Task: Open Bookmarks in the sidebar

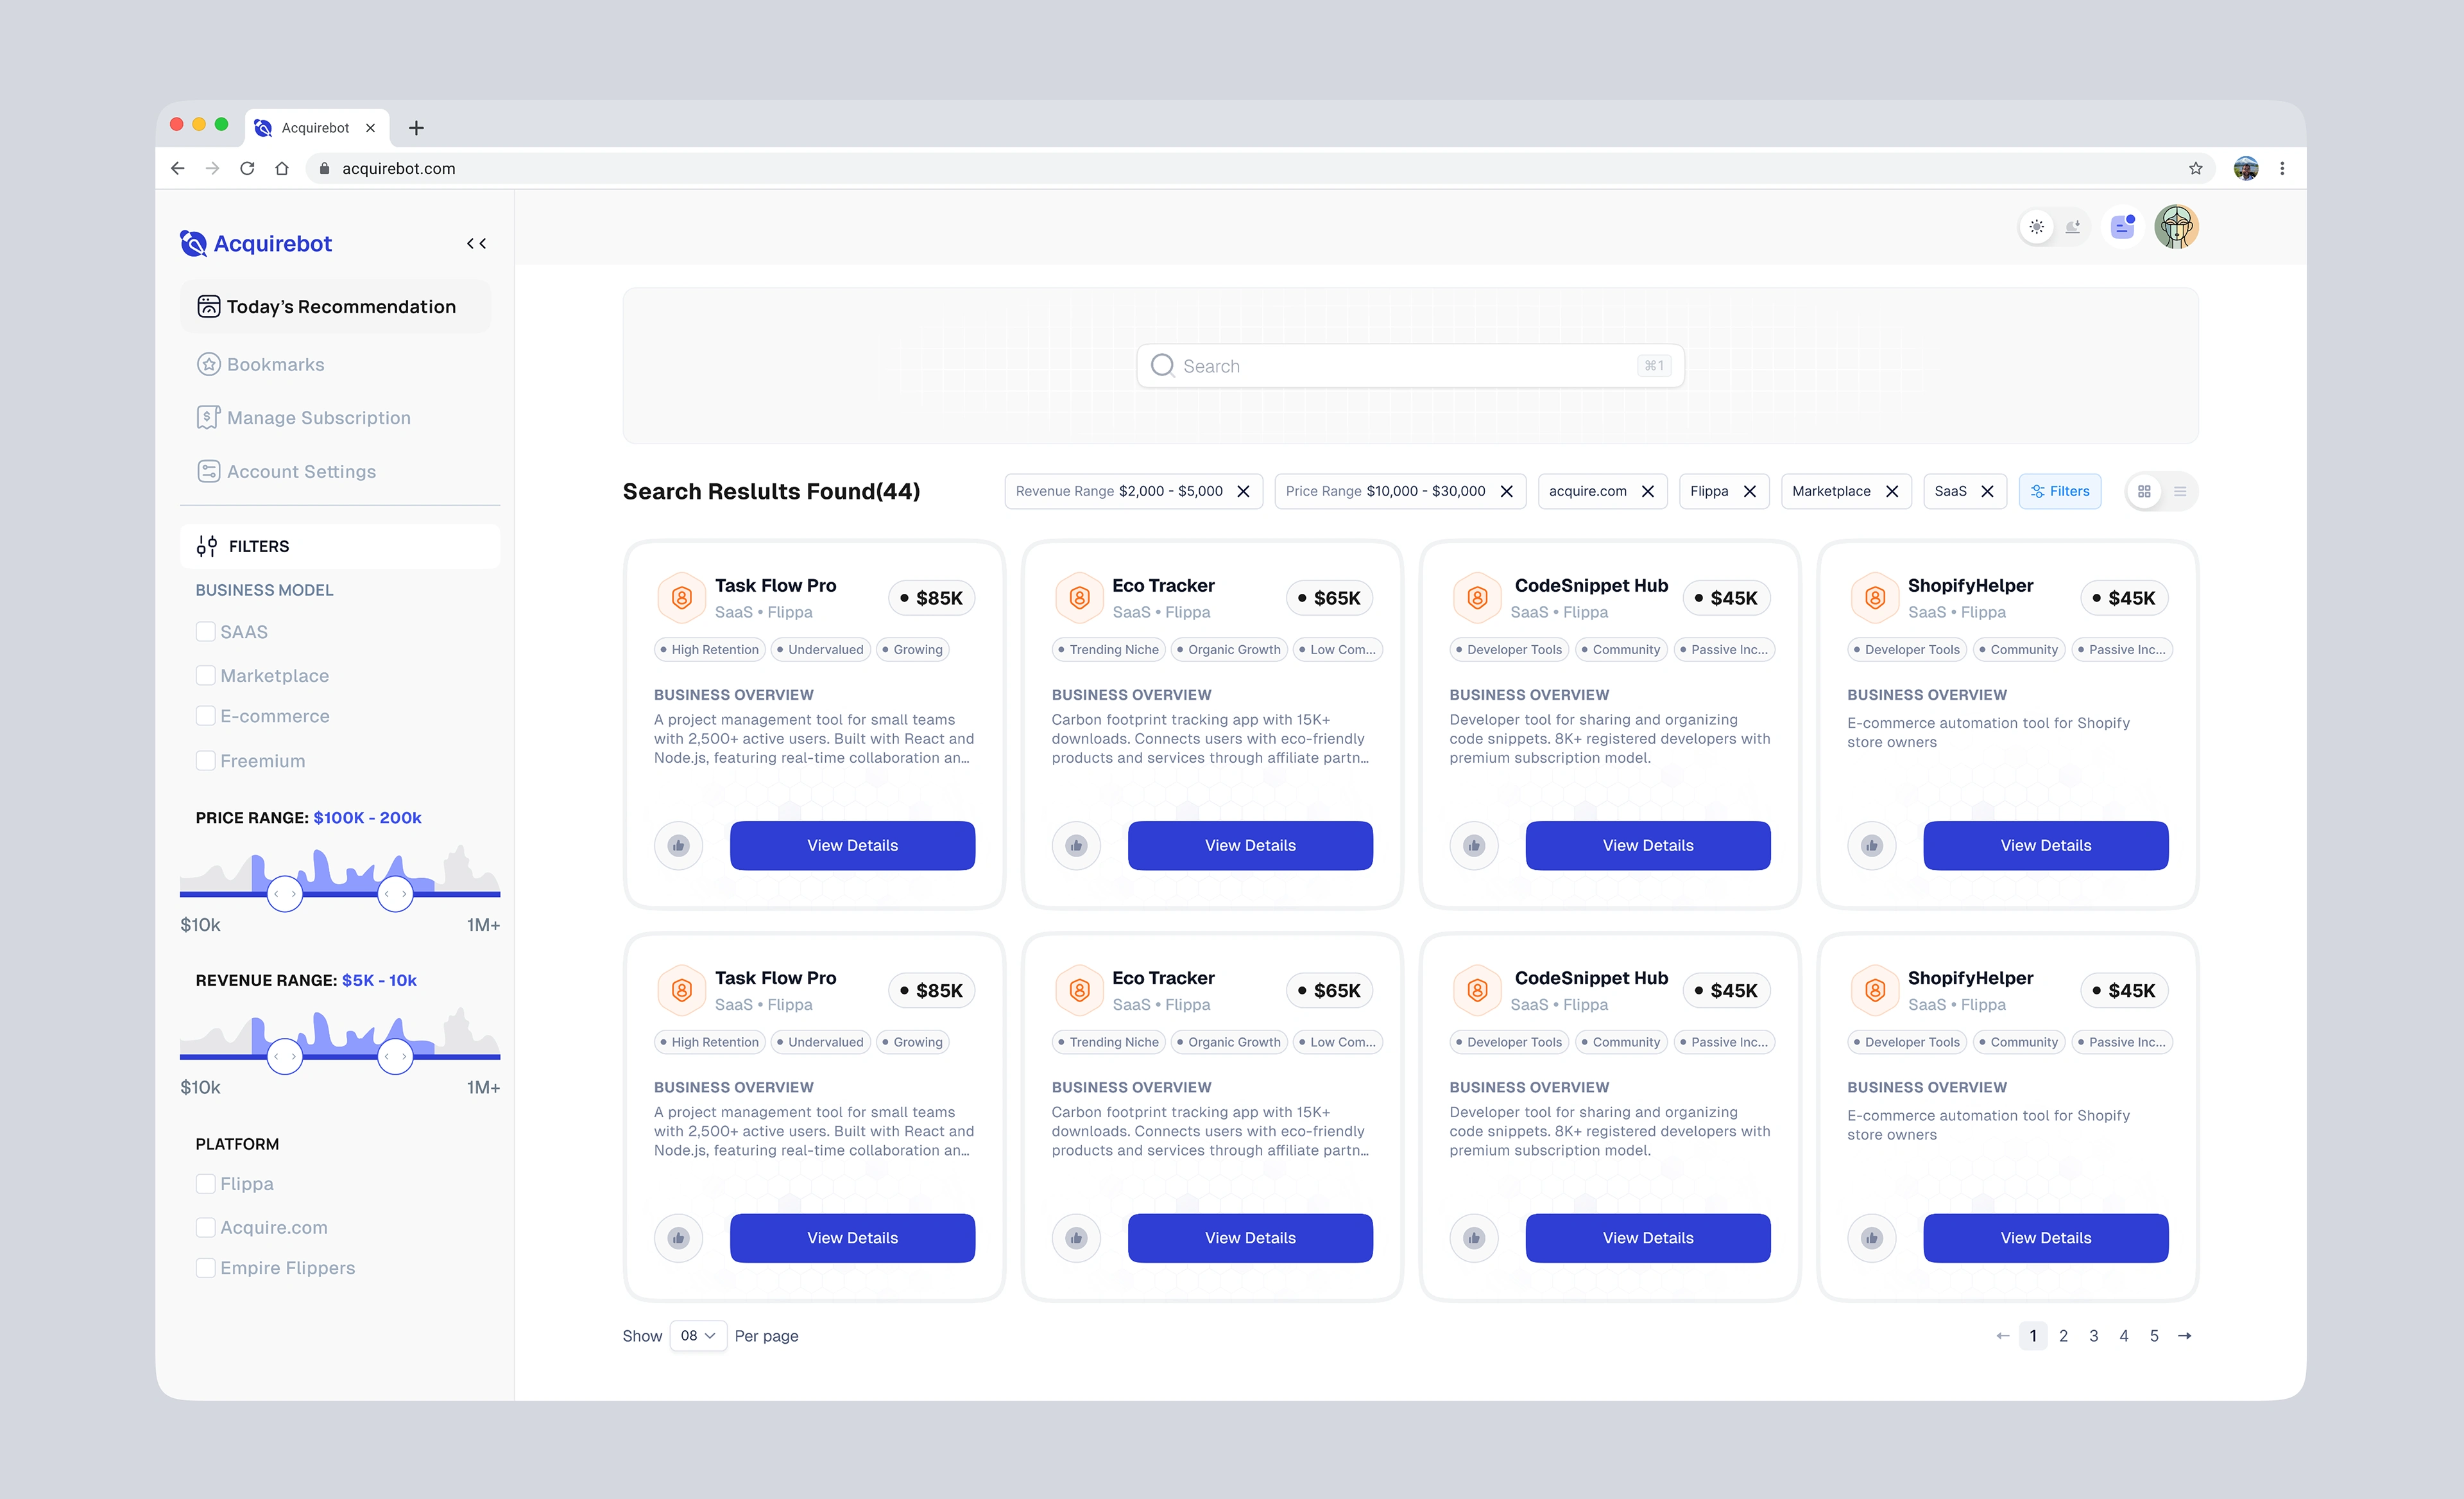Action: [x=275, y=364]
